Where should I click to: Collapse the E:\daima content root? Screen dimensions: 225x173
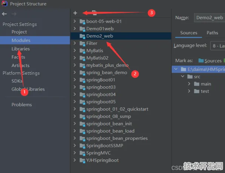tap(176, 69)
